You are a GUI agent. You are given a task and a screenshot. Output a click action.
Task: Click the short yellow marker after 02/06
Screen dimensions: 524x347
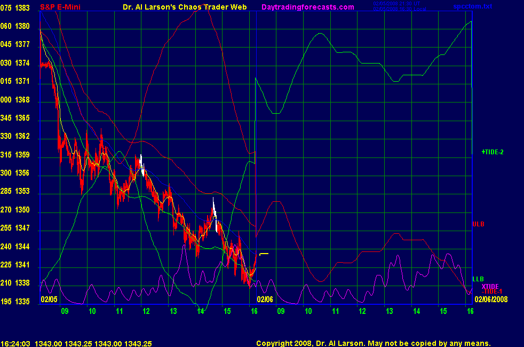(x=264, y=254)
